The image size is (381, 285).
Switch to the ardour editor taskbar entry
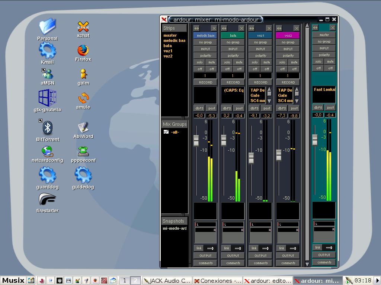point(268,281)
